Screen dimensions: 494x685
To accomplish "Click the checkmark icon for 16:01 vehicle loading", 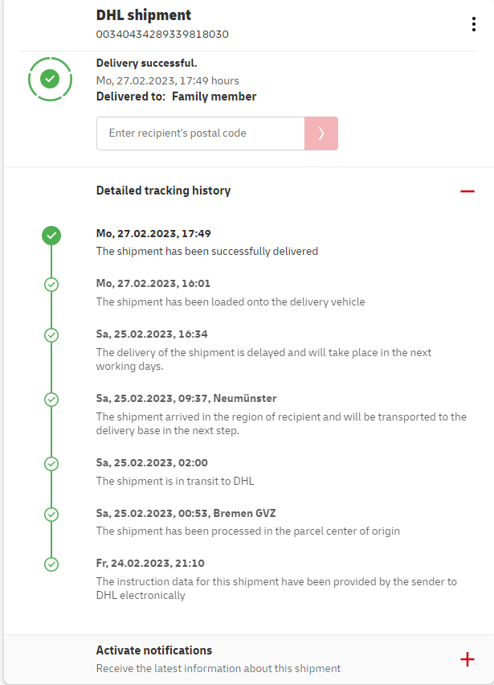I will [x=51, y=284].
